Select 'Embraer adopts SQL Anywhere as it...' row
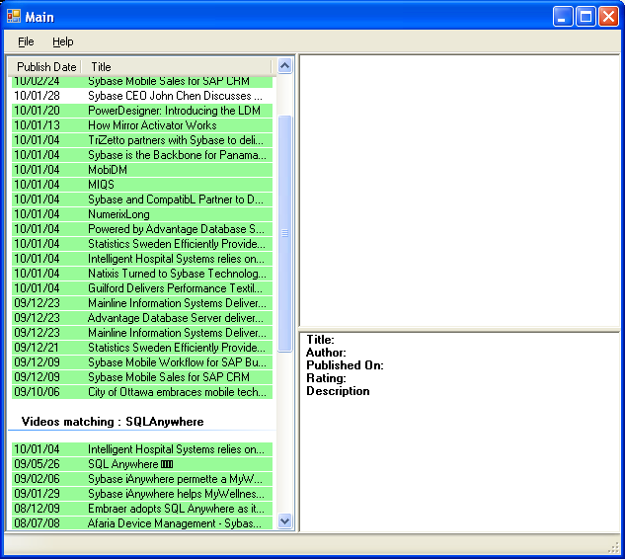This screenshot has height=559, width=625. tap(142, 509)
